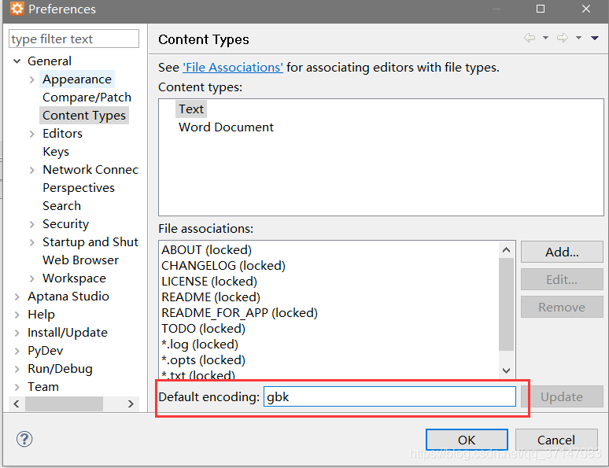This screenshot has height=468, width=609.
Task: Click the type filter text box
Action: (74, 39)
